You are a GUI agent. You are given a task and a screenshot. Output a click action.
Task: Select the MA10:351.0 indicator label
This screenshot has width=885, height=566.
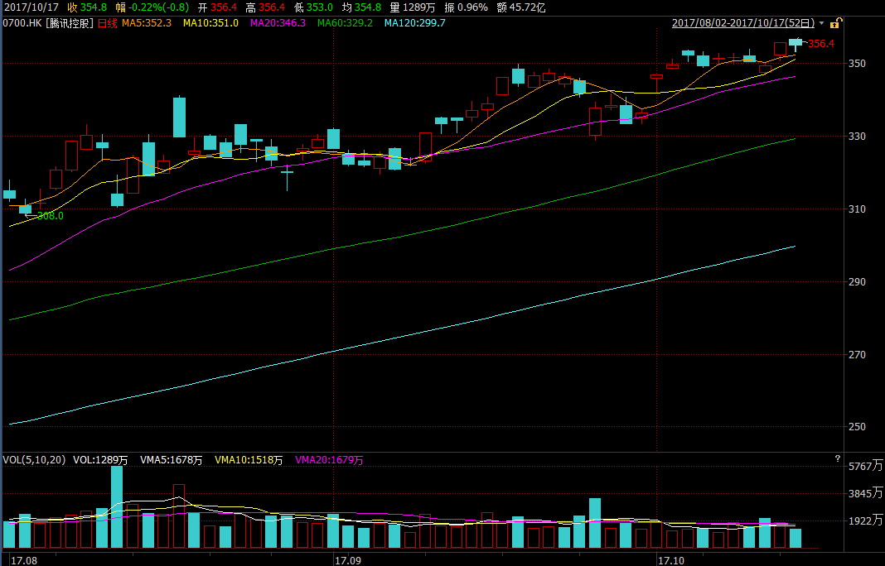click(x=210, y=23)
